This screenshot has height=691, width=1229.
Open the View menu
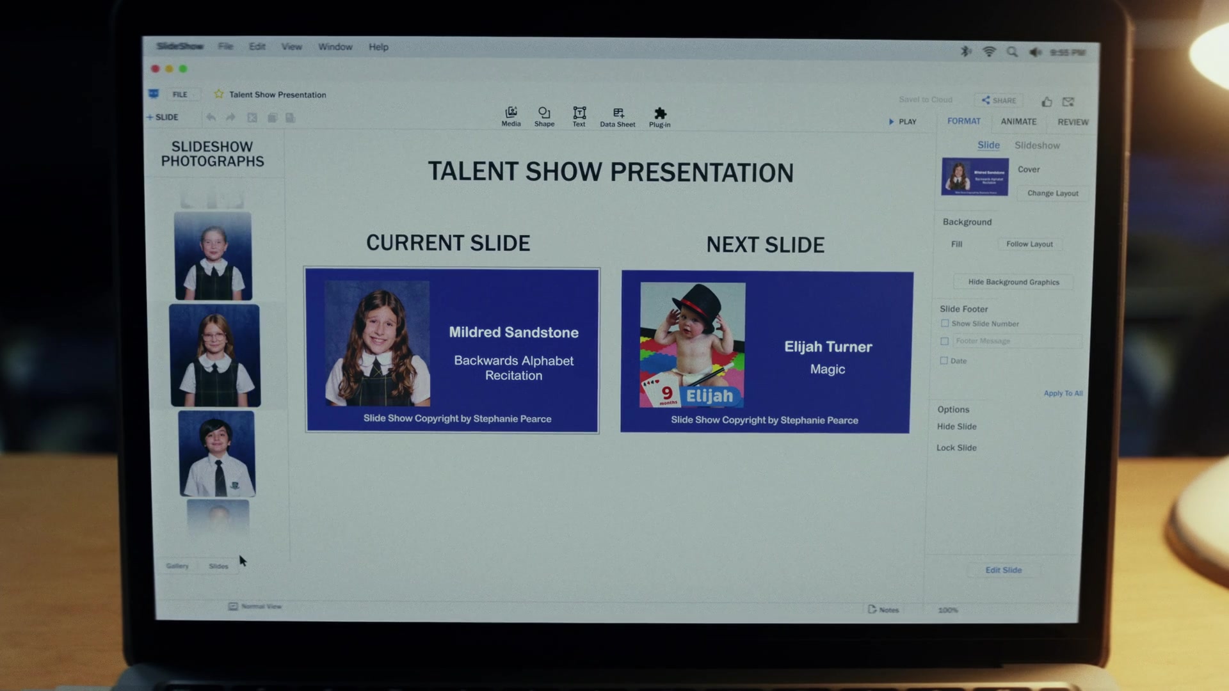tap(291, 47)
